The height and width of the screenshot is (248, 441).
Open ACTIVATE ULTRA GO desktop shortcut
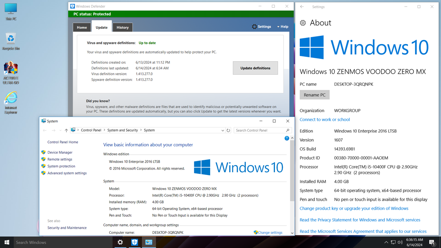coord(11,73)
